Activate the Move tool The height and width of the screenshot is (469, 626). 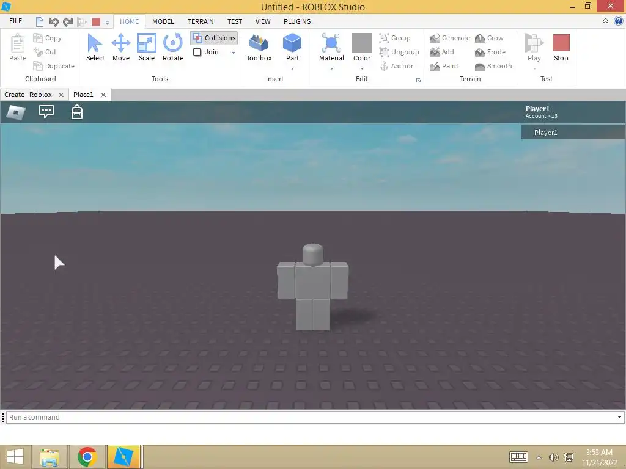click(121, 48)
